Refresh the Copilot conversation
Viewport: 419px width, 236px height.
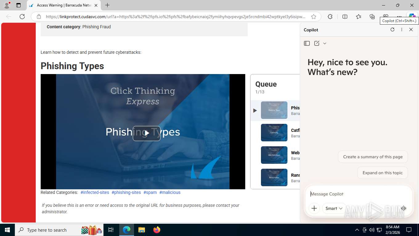pos(392,29)
